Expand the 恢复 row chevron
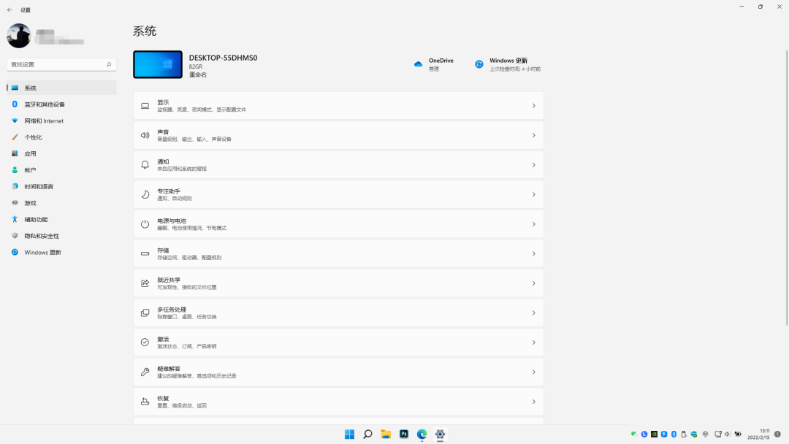Viewport: 789px width, 444px height. pos(533,402)
